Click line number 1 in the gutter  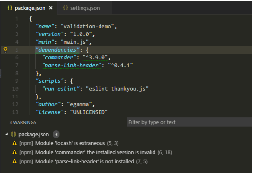pyautogui.click(x=17, y=19)
